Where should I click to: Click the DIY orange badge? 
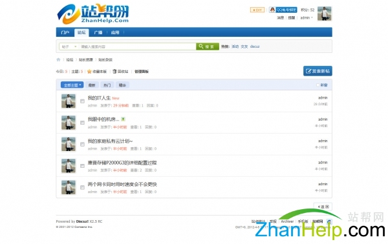(x=257, y=10)
